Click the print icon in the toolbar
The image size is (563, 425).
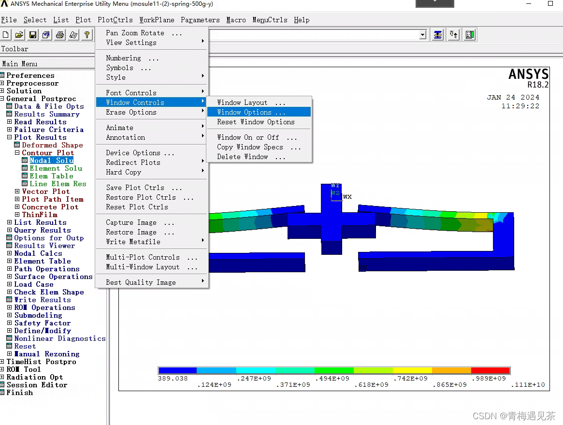point(59,34)
